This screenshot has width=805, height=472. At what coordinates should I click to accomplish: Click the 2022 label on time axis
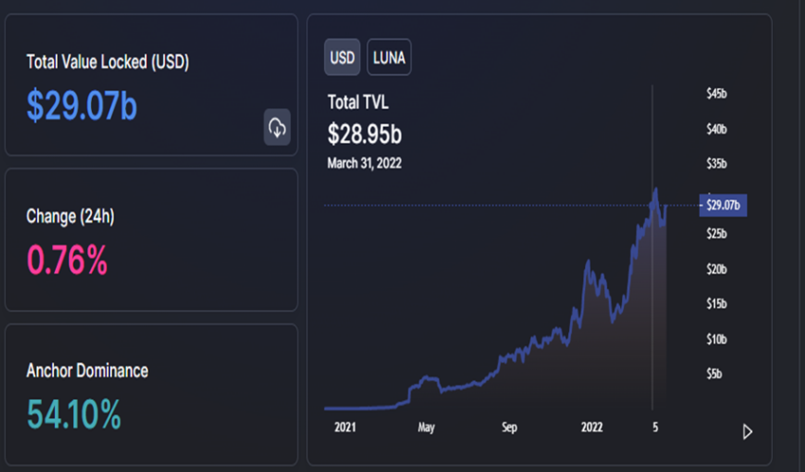coord(591,428)
